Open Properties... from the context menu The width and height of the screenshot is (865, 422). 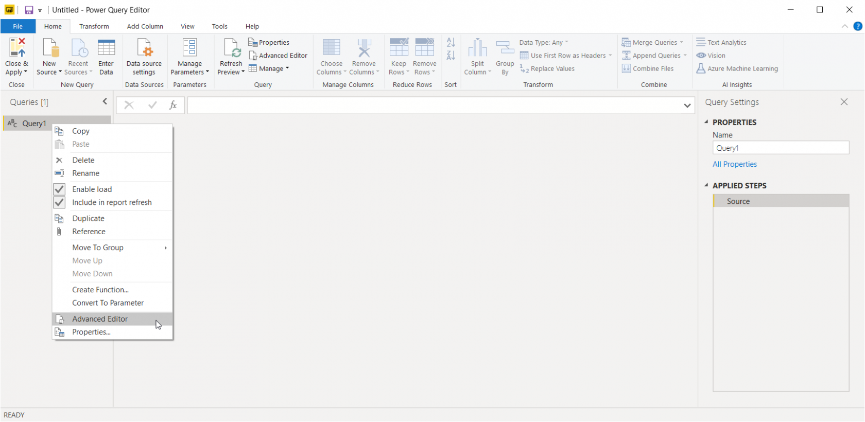click(x=112, y=332)
